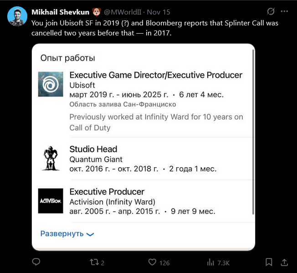Viewport: 297px width, 273px height.
Task: Click the Grok explain-post icon
Action: tap(271, 11)
